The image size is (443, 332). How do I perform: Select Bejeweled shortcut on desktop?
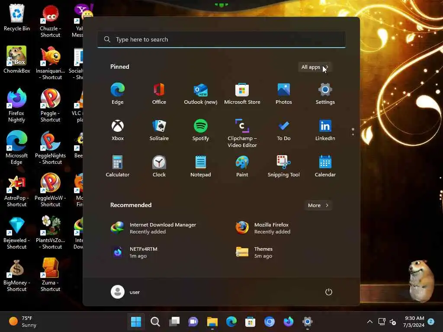point(17,233)
